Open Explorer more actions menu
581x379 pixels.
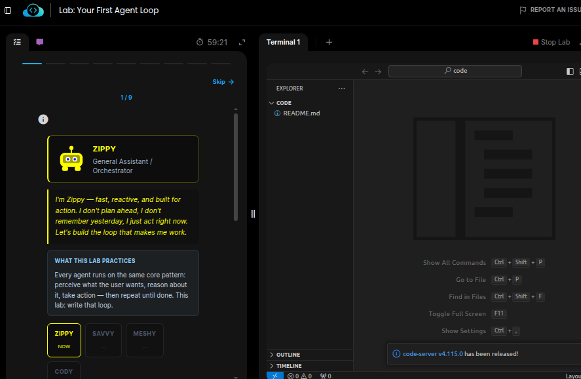pos(342,89)
